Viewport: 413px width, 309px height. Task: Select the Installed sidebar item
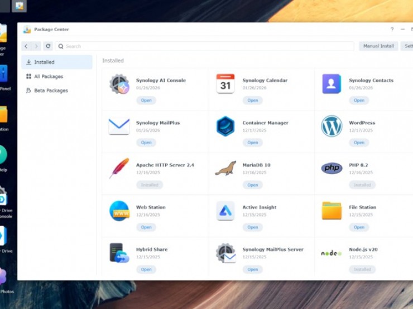click(44, 62)
